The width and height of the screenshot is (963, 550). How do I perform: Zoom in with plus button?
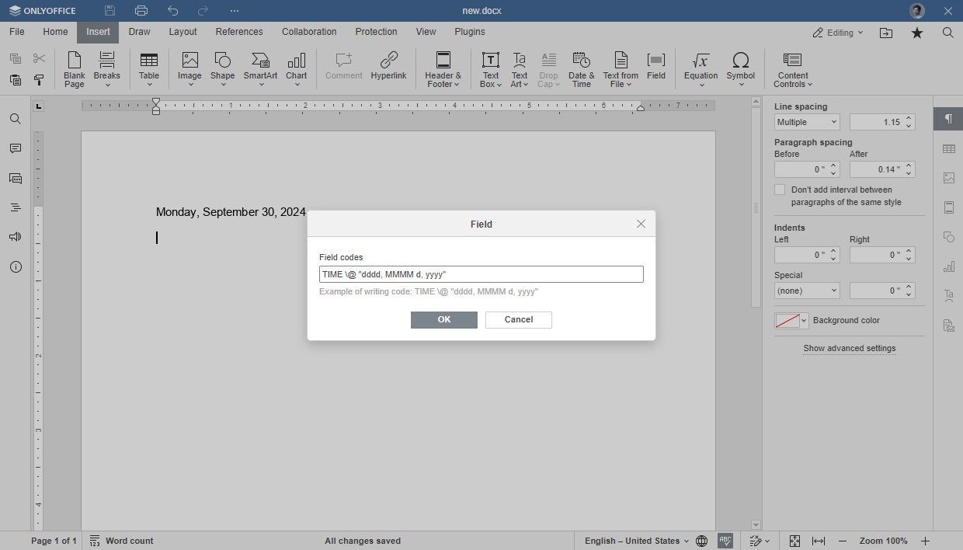click(926, 541)
